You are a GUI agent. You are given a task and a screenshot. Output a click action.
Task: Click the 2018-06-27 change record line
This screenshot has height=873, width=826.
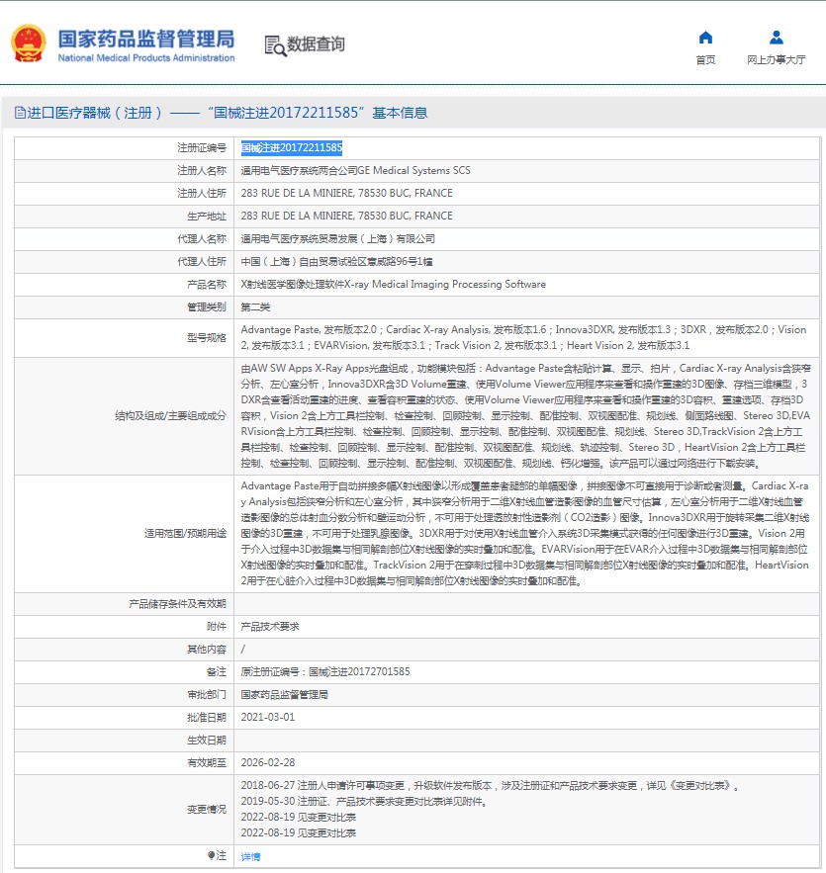[491, 786]
